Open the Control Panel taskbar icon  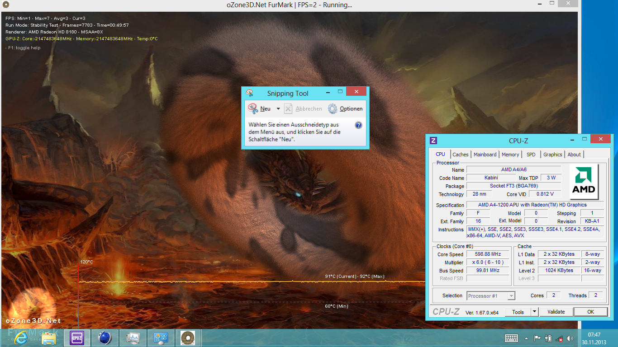point(161,338)
